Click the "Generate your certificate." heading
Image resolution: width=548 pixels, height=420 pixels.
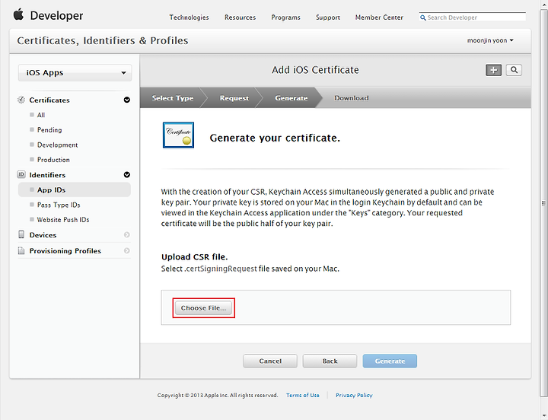(x=275, y=138)
